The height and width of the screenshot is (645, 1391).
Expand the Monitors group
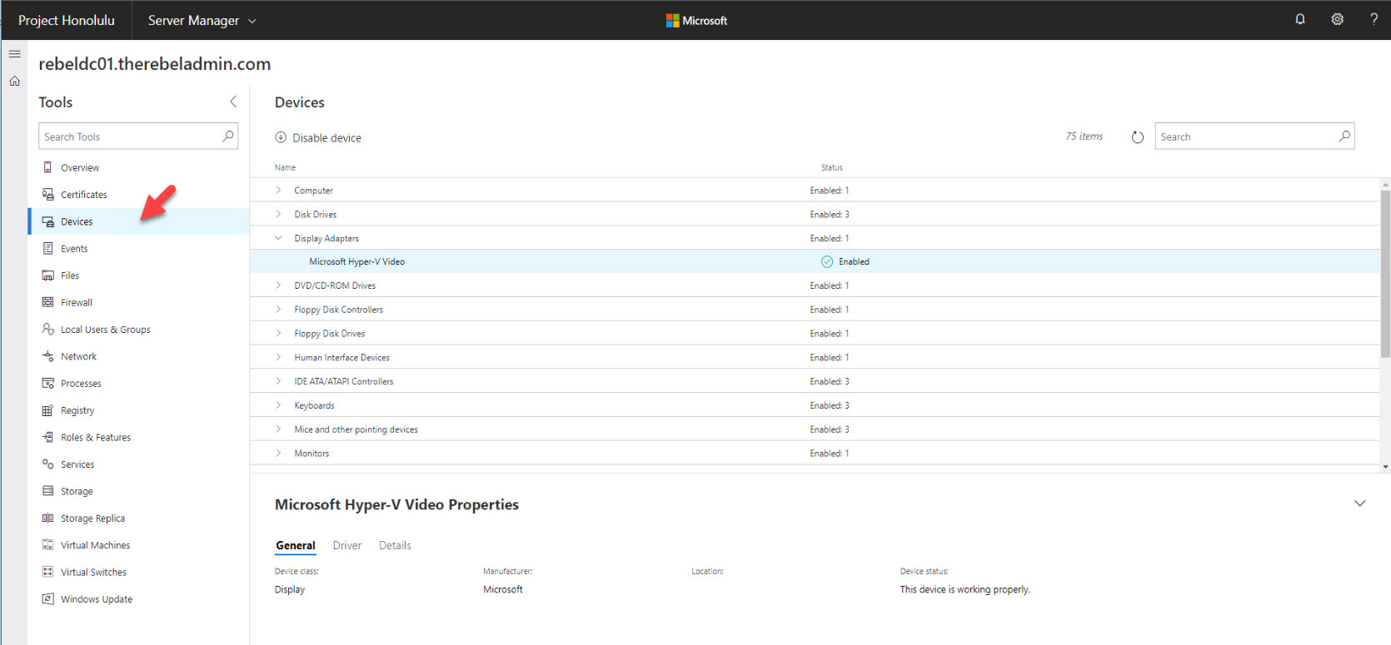[x=278, y=453]
